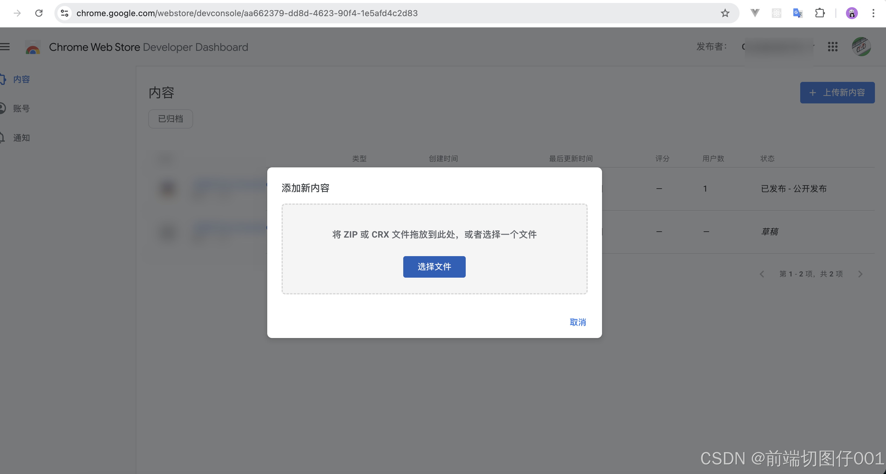
Task: Bookmark this page with the star icon
Action: (x=725, y=13)
